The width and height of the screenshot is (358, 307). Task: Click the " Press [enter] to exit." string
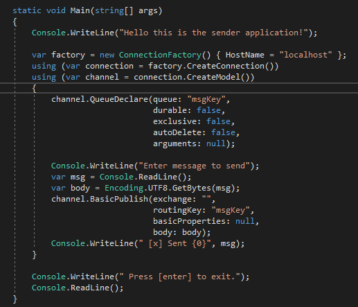tap(180, 277)
